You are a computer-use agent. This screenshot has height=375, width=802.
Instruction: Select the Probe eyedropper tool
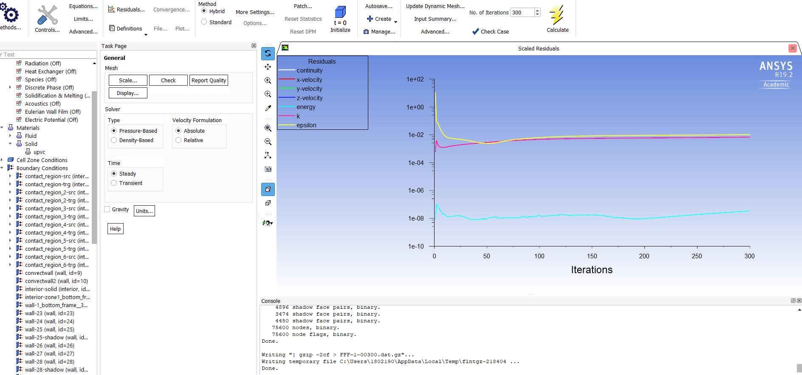tap(268, 108)
